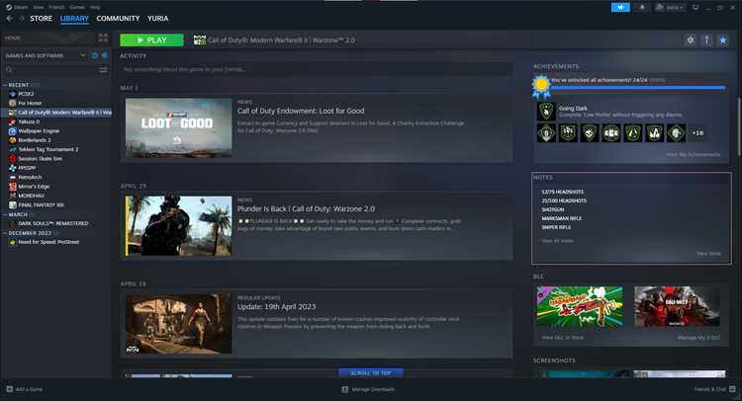Screen dimensions: 742x401
Task: Toggle the ready-to-play filter icon
Action: (x=104, y=55)
